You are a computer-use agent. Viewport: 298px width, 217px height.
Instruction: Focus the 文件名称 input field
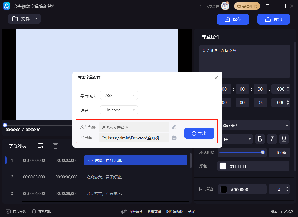tap(134, 127)
